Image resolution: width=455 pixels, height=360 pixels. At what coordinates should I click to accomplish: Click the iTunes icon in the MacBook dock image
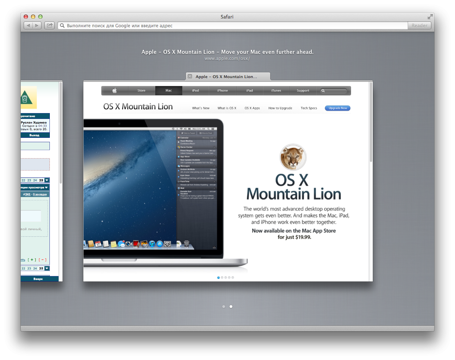pyautogui.click(x=152, y=244)
